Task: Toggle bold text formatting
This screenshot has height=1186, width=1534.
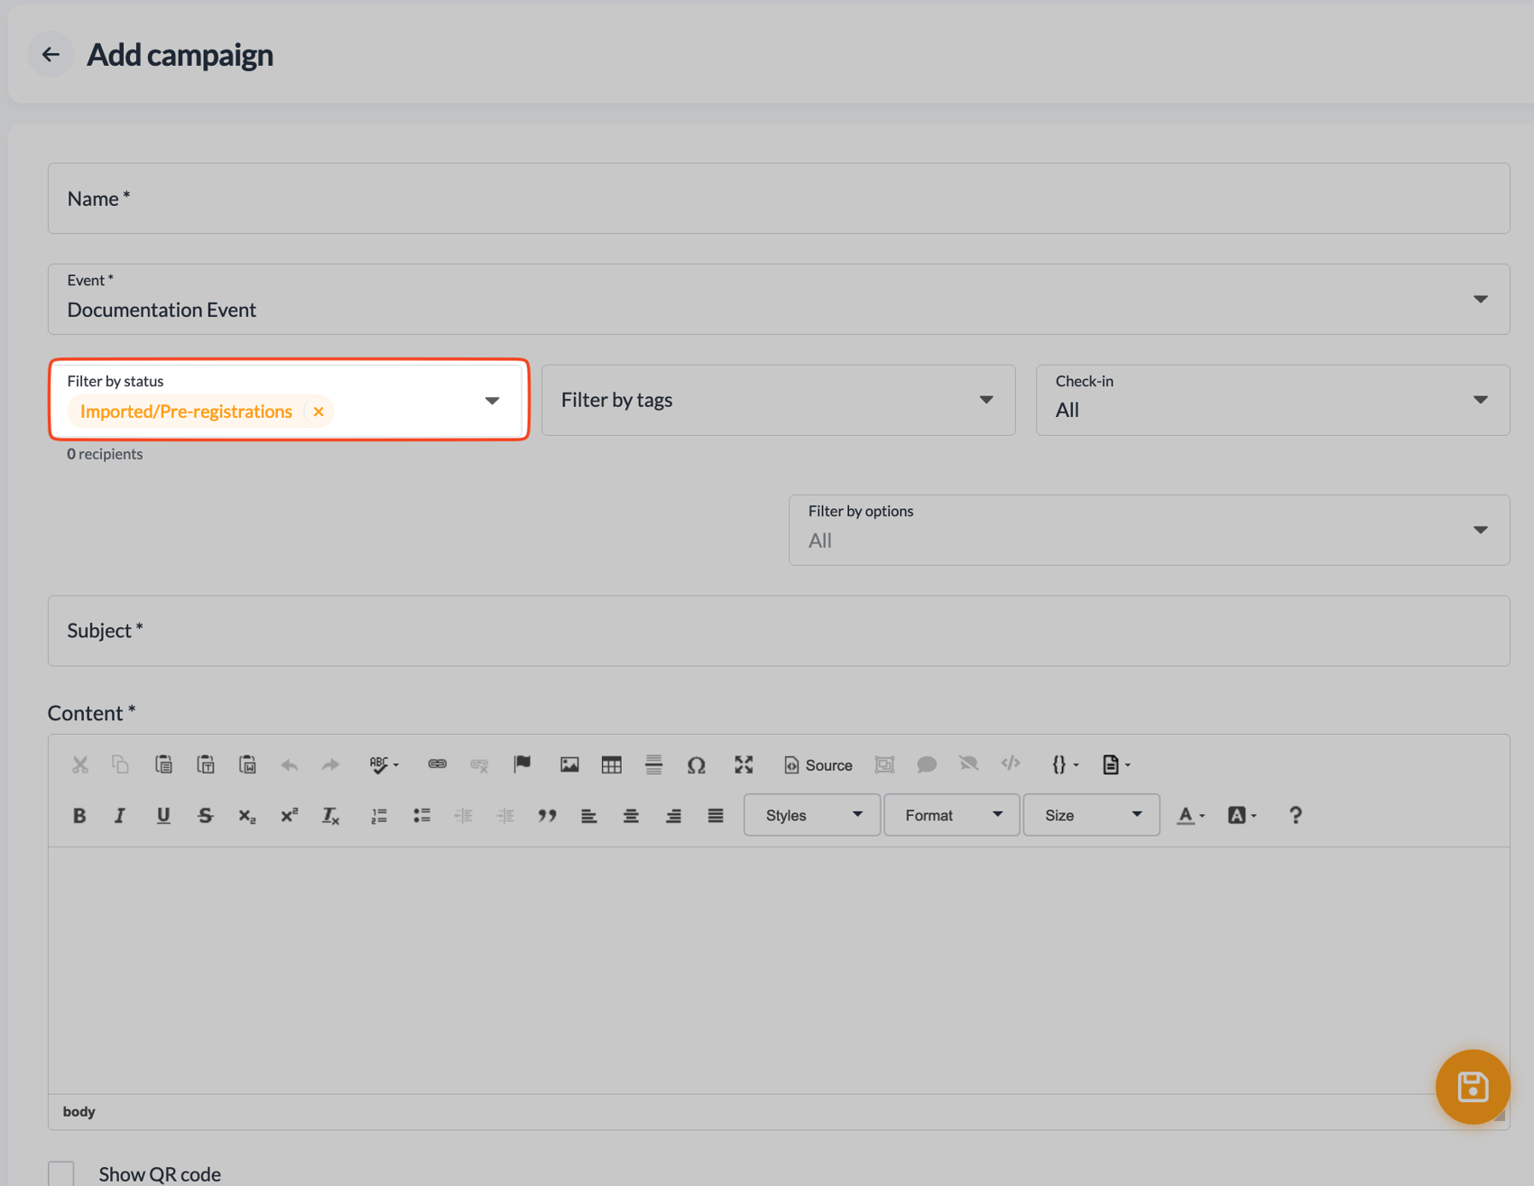Action: (79, 815)
